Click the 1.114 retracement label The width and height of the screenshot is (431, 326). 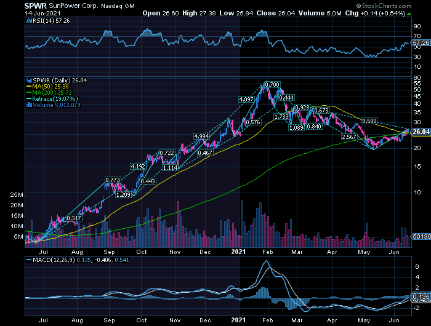[170, 167]
